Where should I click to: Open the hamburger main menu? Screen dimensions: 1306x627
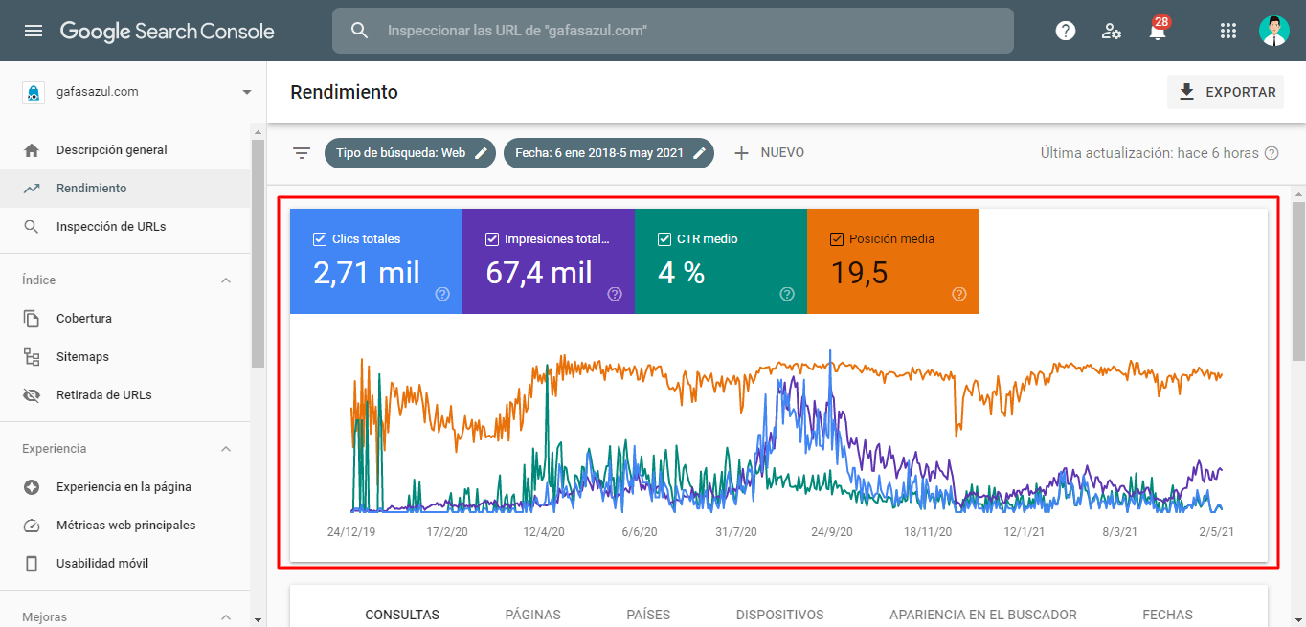pyautogui.click(x=34, y=31)
